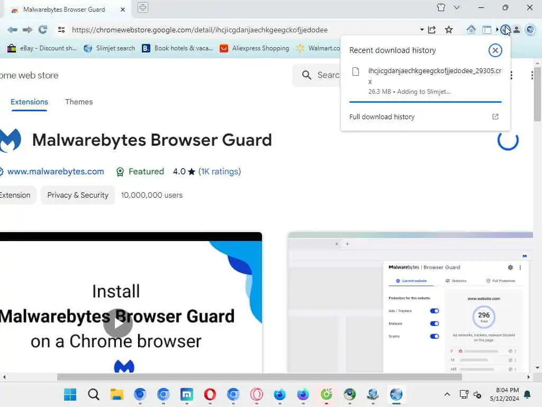
Task: Close the Malwarebytes Browser Guard tab
Action: pyautogui.click(x=123, y=10)
